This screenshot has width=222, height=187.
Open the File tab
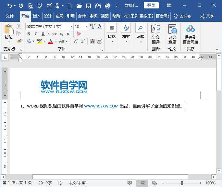(10, 16)
